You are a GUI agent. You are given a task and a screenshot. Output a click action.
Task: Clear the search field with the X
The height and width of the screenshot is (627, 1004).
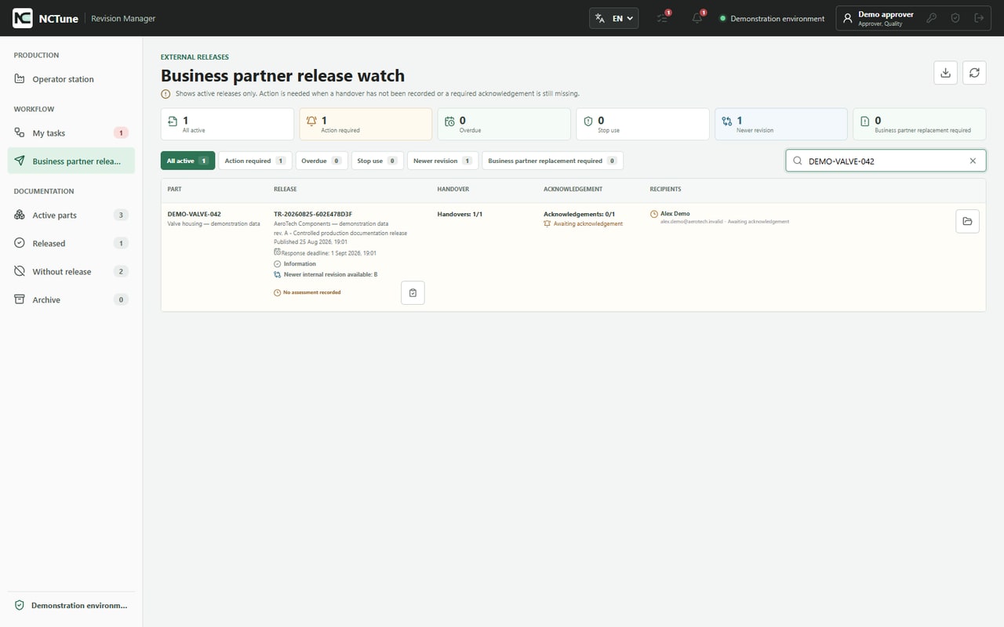[x=973, y=161]
